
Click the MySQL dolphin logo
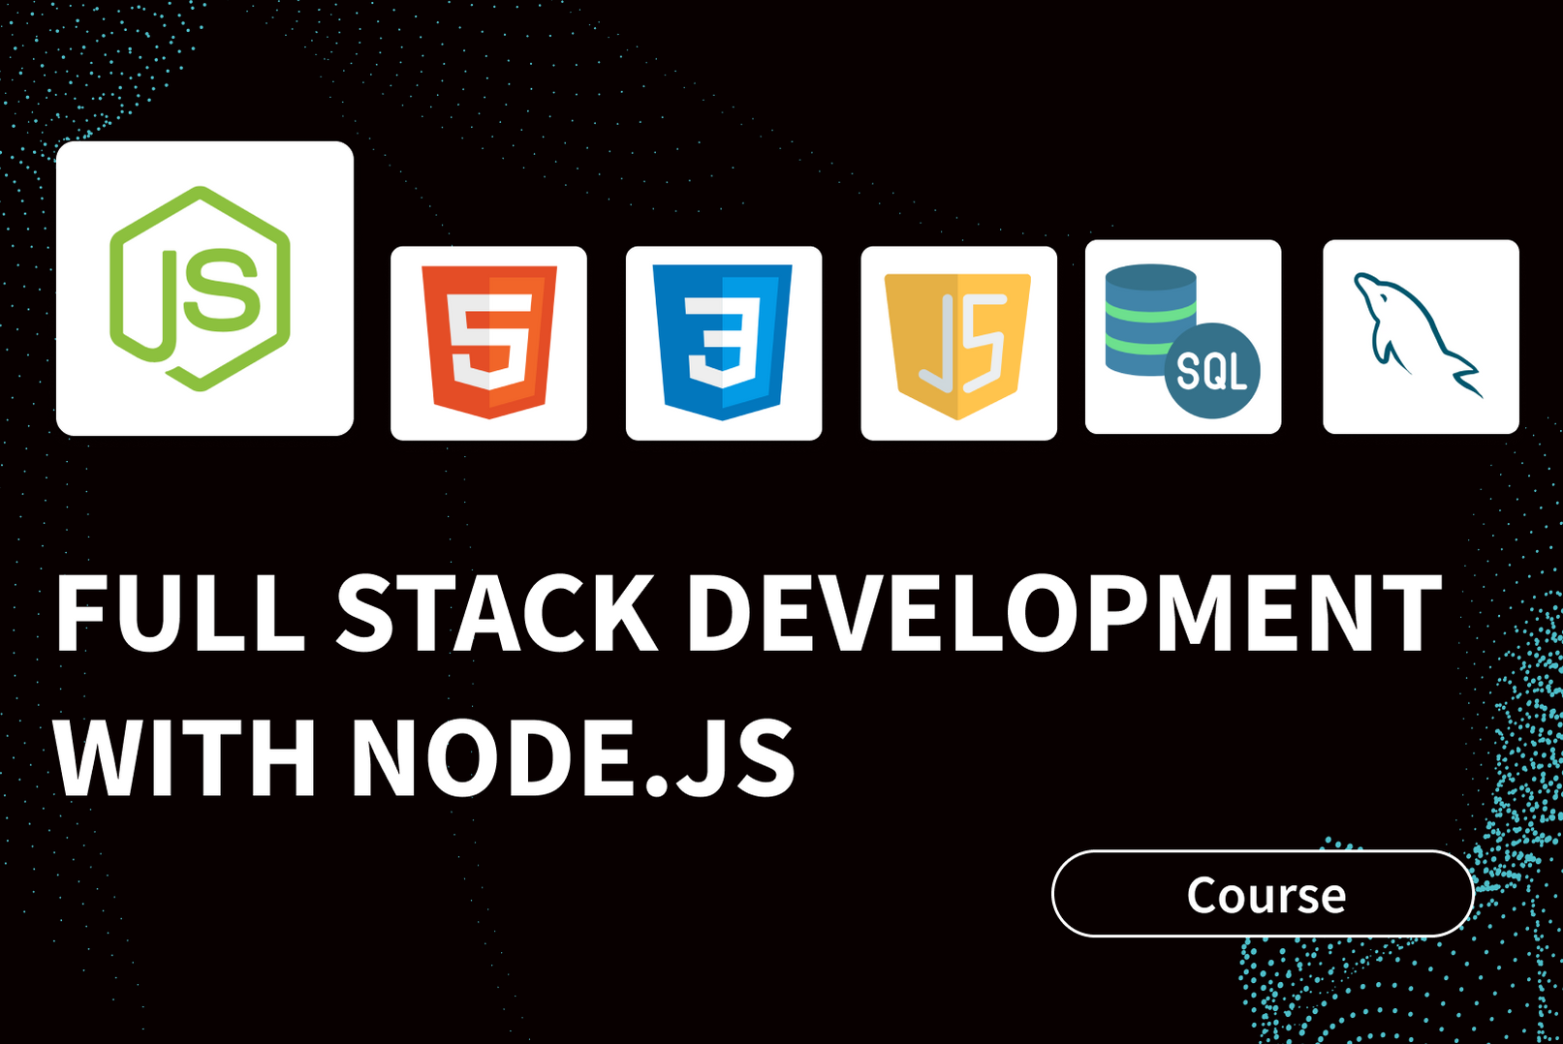click(x=1419, y=336)
